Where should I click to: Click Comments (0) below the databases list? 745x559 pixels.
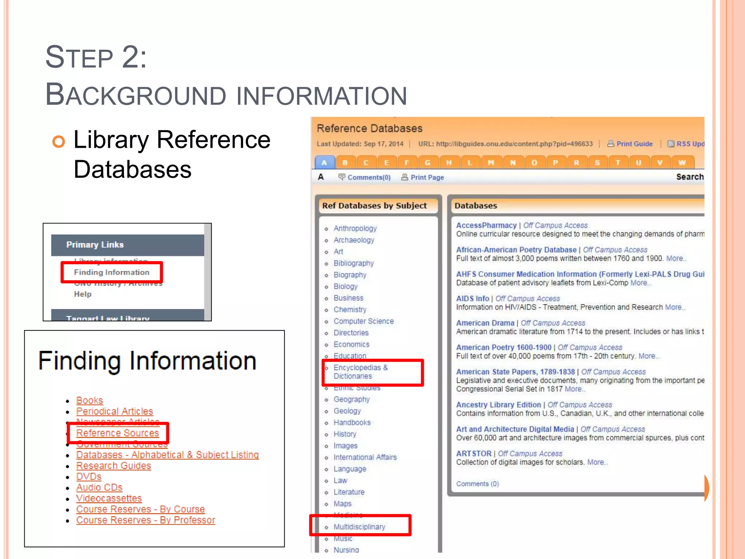(x=477, y=484)
